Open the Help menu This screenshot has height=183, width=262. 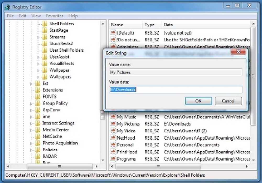pos(73,16)
